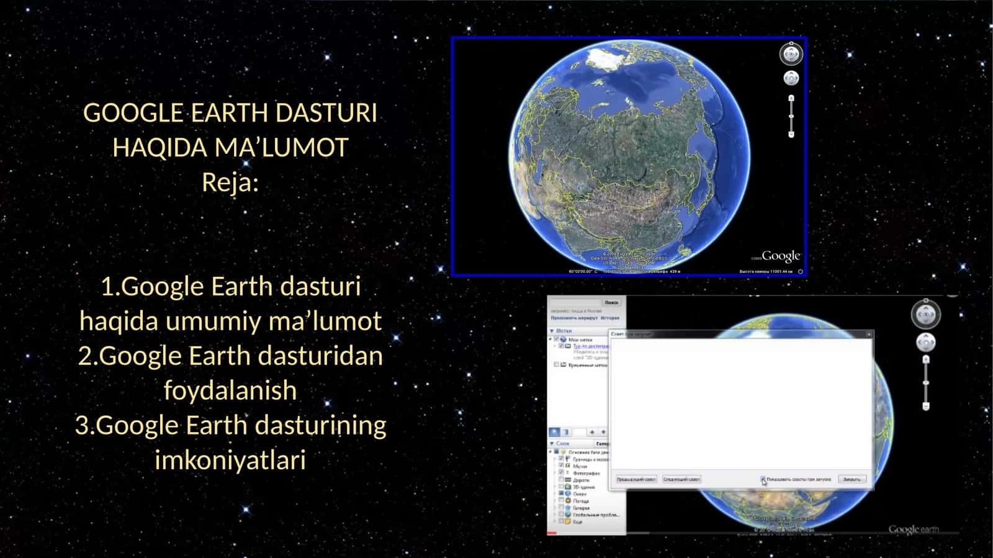Zoom out with the minus button in the lower Earth window

click(926, 407)
